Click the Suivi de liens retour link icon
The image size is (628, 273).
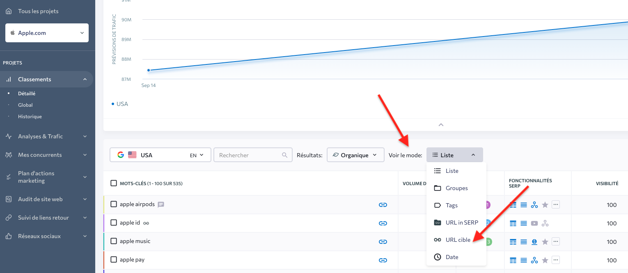[x=9, y=218]
